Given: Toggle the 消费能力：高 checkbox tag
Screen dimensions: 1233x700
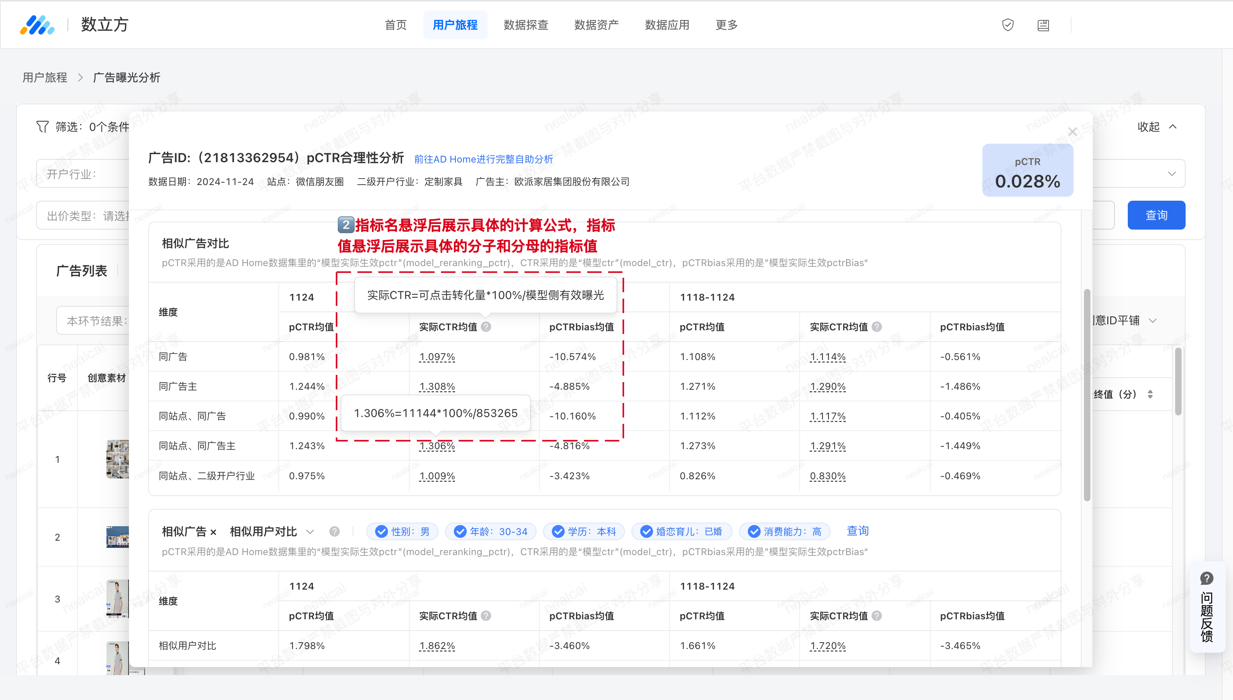Looking at the screenshot, I should coord(754,531).
